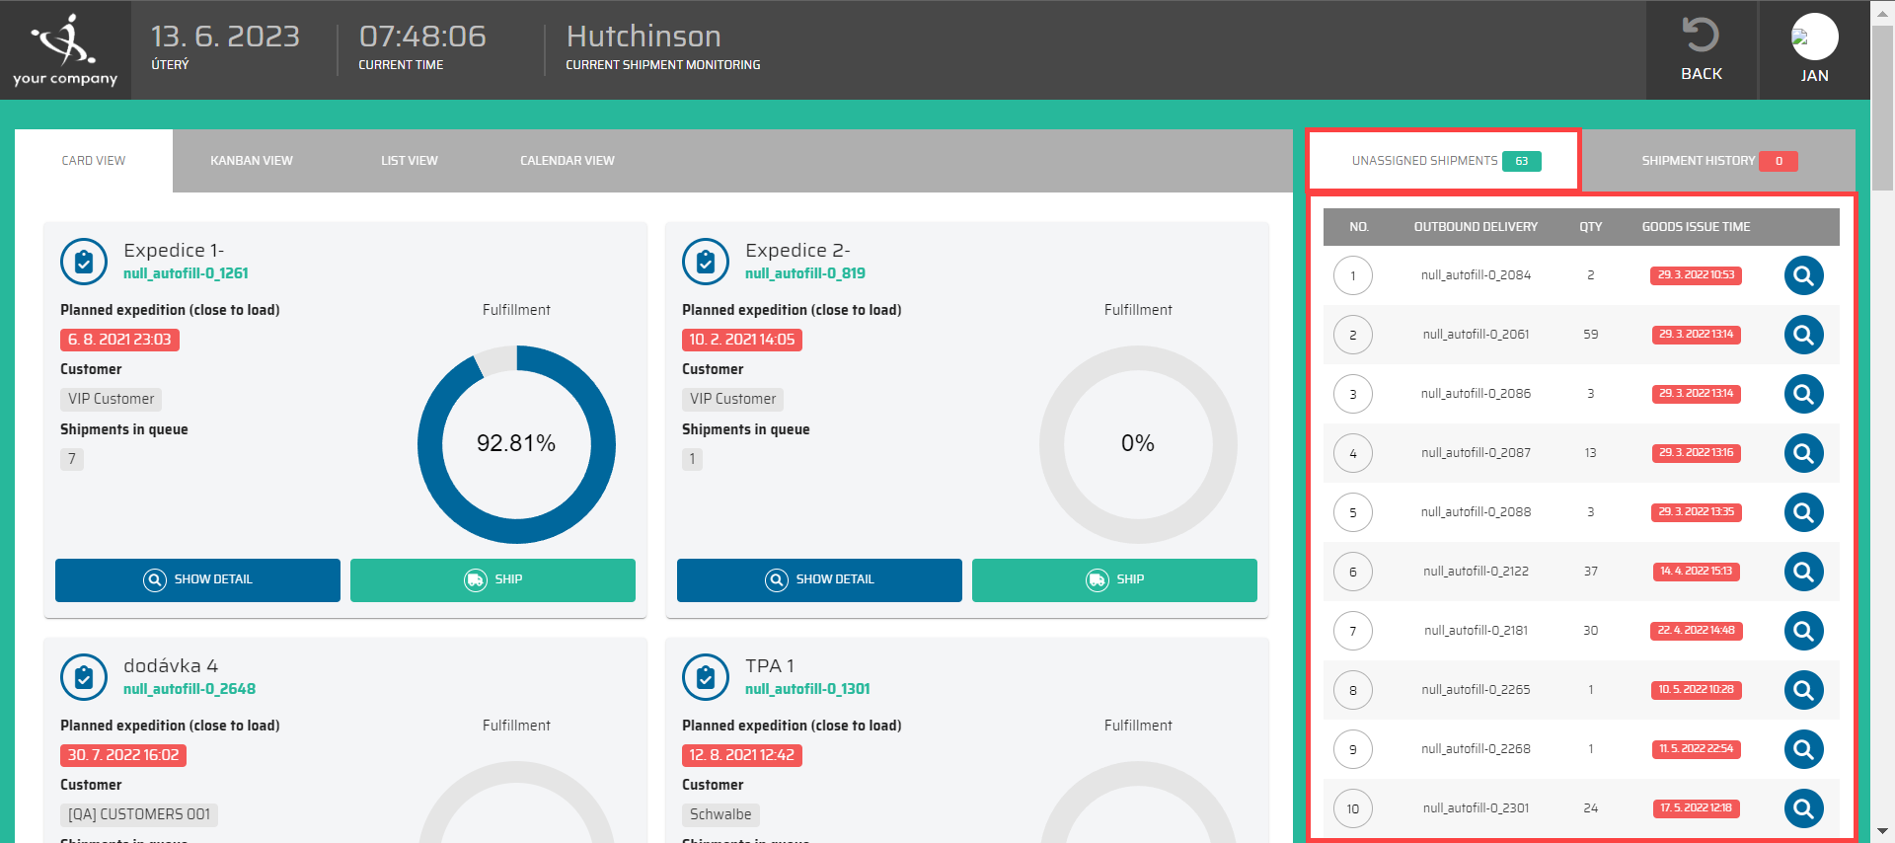The width and height of the screenshot is (1895, 843).
Task: Open magnifier for shipment null_autofill-0_2301
Action: pyautogui.click(x=1802, y=808)
